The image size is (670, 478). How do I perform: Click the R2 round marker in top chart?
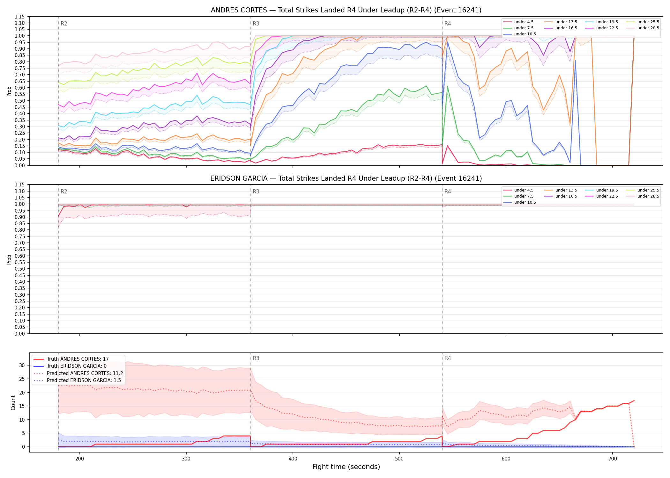[64, 24]
